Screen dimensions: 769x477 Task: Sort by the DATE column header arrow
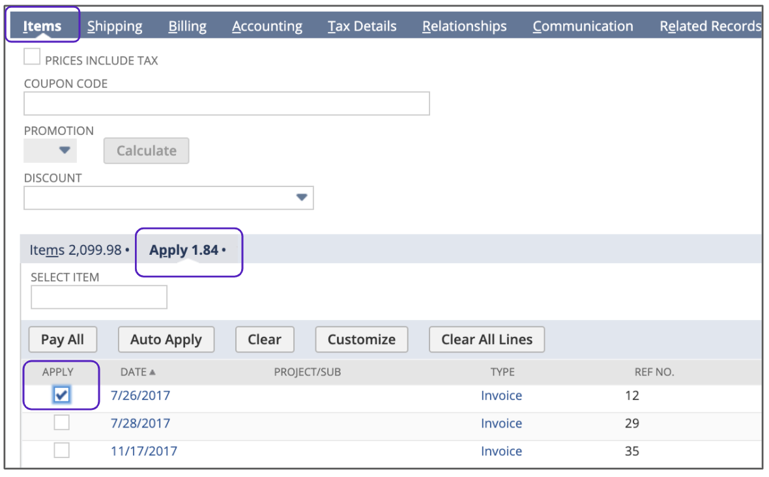click(x=152, y=372)
